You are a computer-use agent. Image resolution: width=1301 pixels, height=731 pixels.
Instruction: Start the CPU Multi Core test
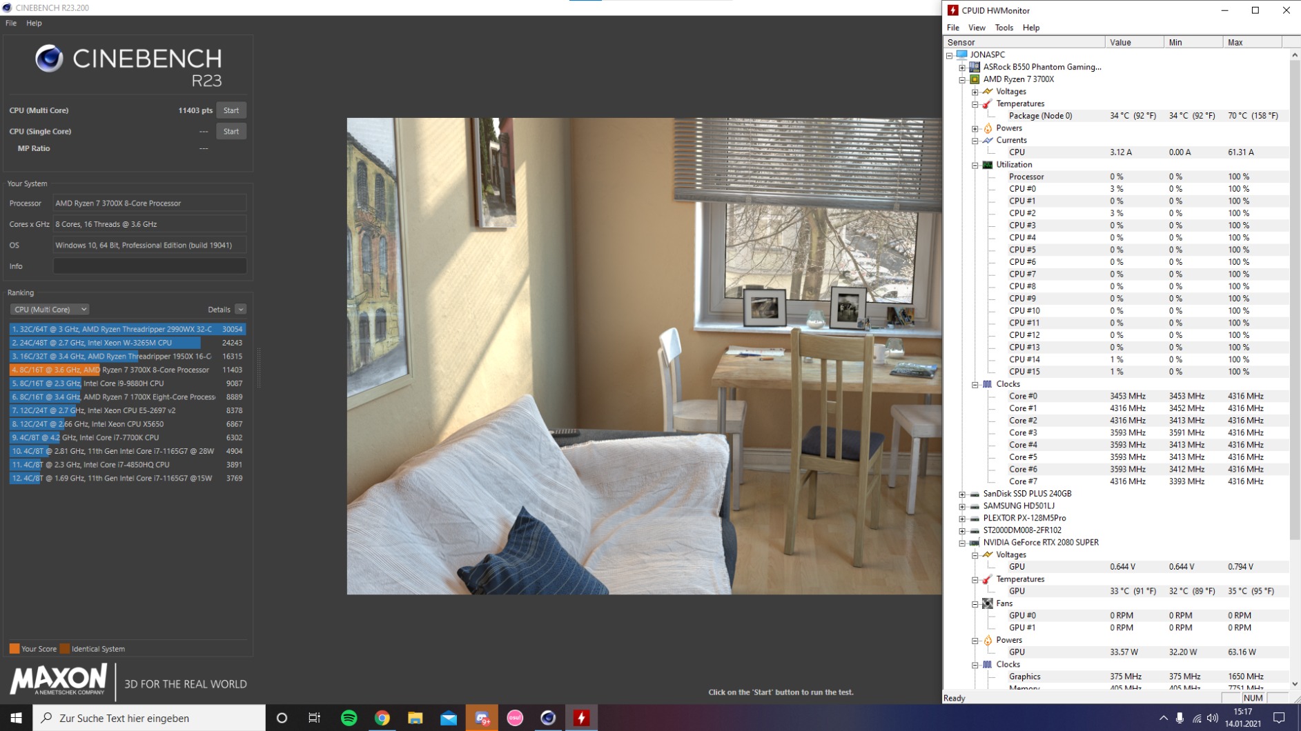(x=231, y=110)
